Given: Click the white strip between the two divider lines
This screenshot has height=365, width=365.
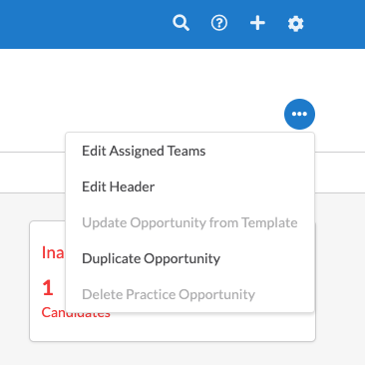Looking at the screenshot, I should tap(33, 173).
